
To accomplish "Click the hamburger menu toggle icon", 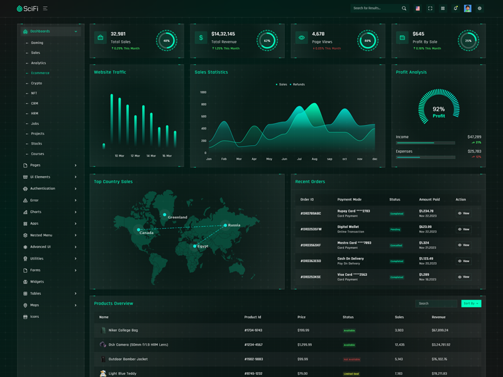I will (x=45, y=9).
